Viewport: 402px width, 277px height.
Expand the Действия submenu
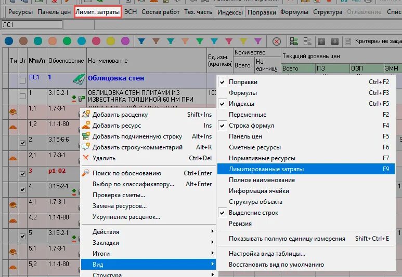point(148,232)
